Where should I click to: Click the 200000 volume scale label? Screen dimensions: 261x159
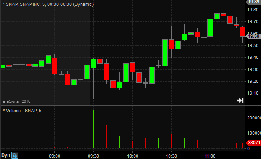point(254,118)
